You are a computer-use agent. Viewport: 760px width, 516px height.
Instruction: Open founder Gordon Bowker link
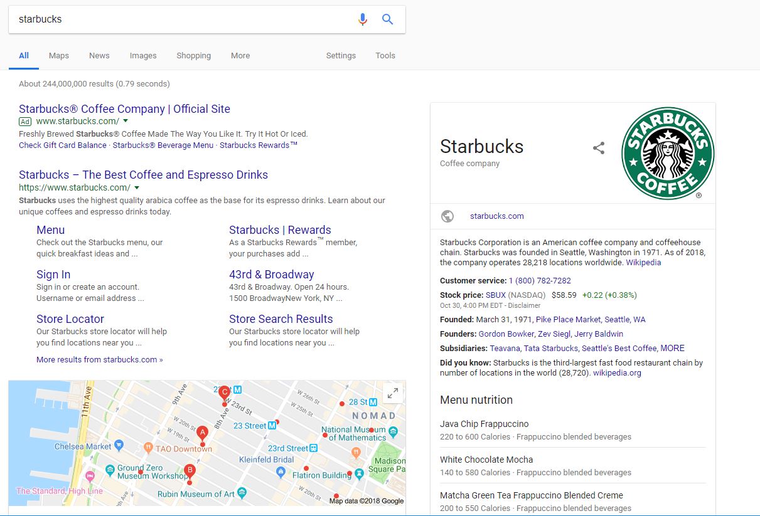(506, 334)
